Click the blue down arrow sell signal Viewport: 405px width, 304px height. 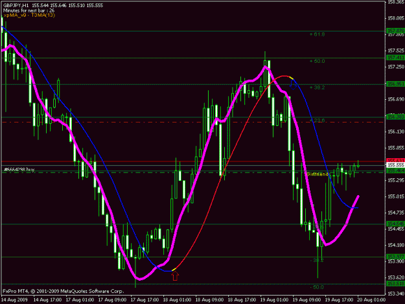[293, 84]
